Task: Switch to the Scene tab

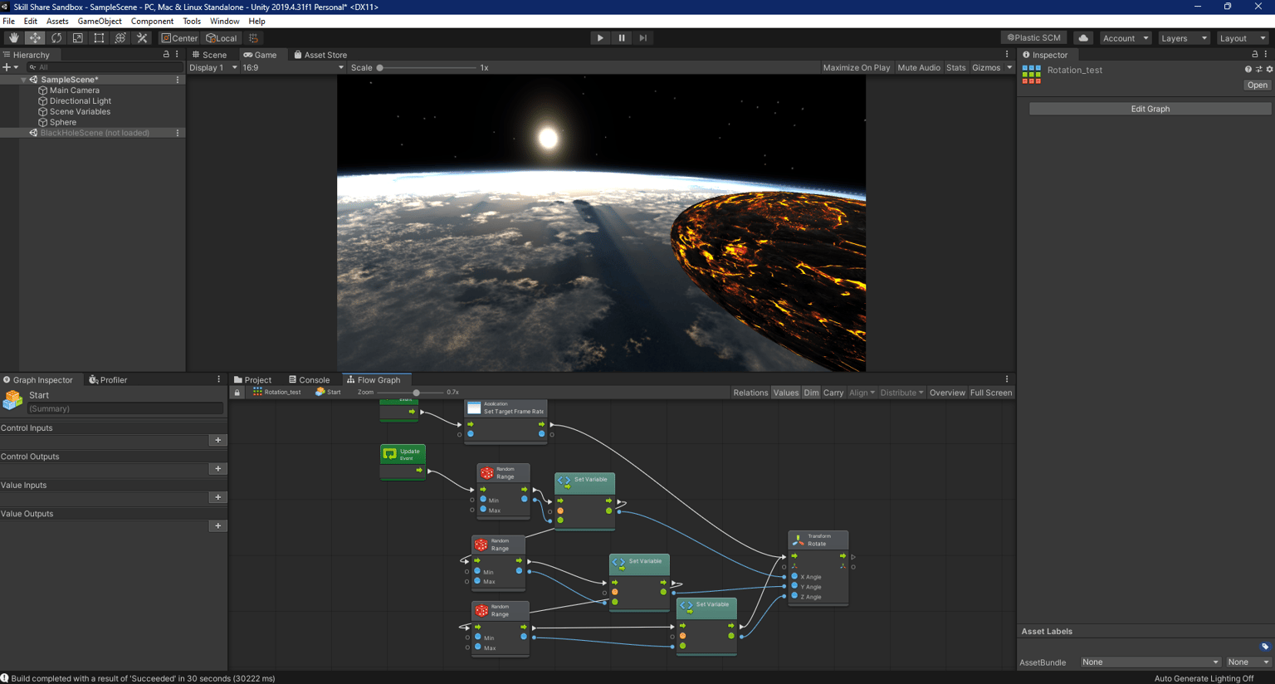Action: (x=209, y=55)
